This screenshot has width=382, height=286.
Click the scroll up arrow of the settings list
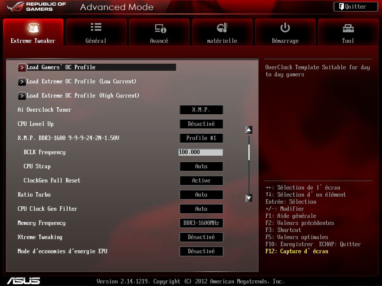[249, 130]
